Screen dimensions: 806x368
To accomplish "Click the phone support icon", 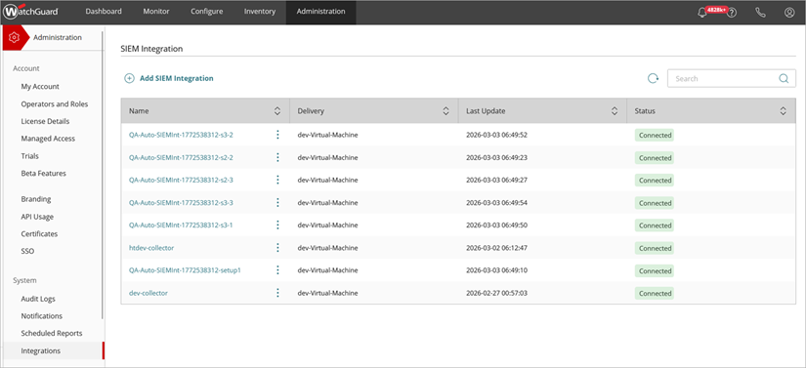I will point(761,13).
